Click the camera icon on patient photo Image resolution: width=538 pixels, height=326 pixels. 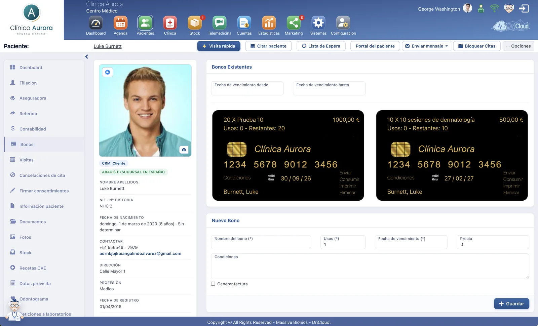tap(184, 150)
